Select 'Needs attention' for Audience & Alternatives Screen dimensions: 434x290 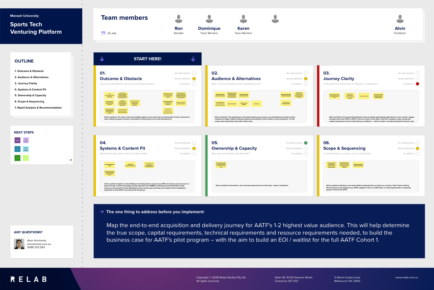[x=306, y=79]
